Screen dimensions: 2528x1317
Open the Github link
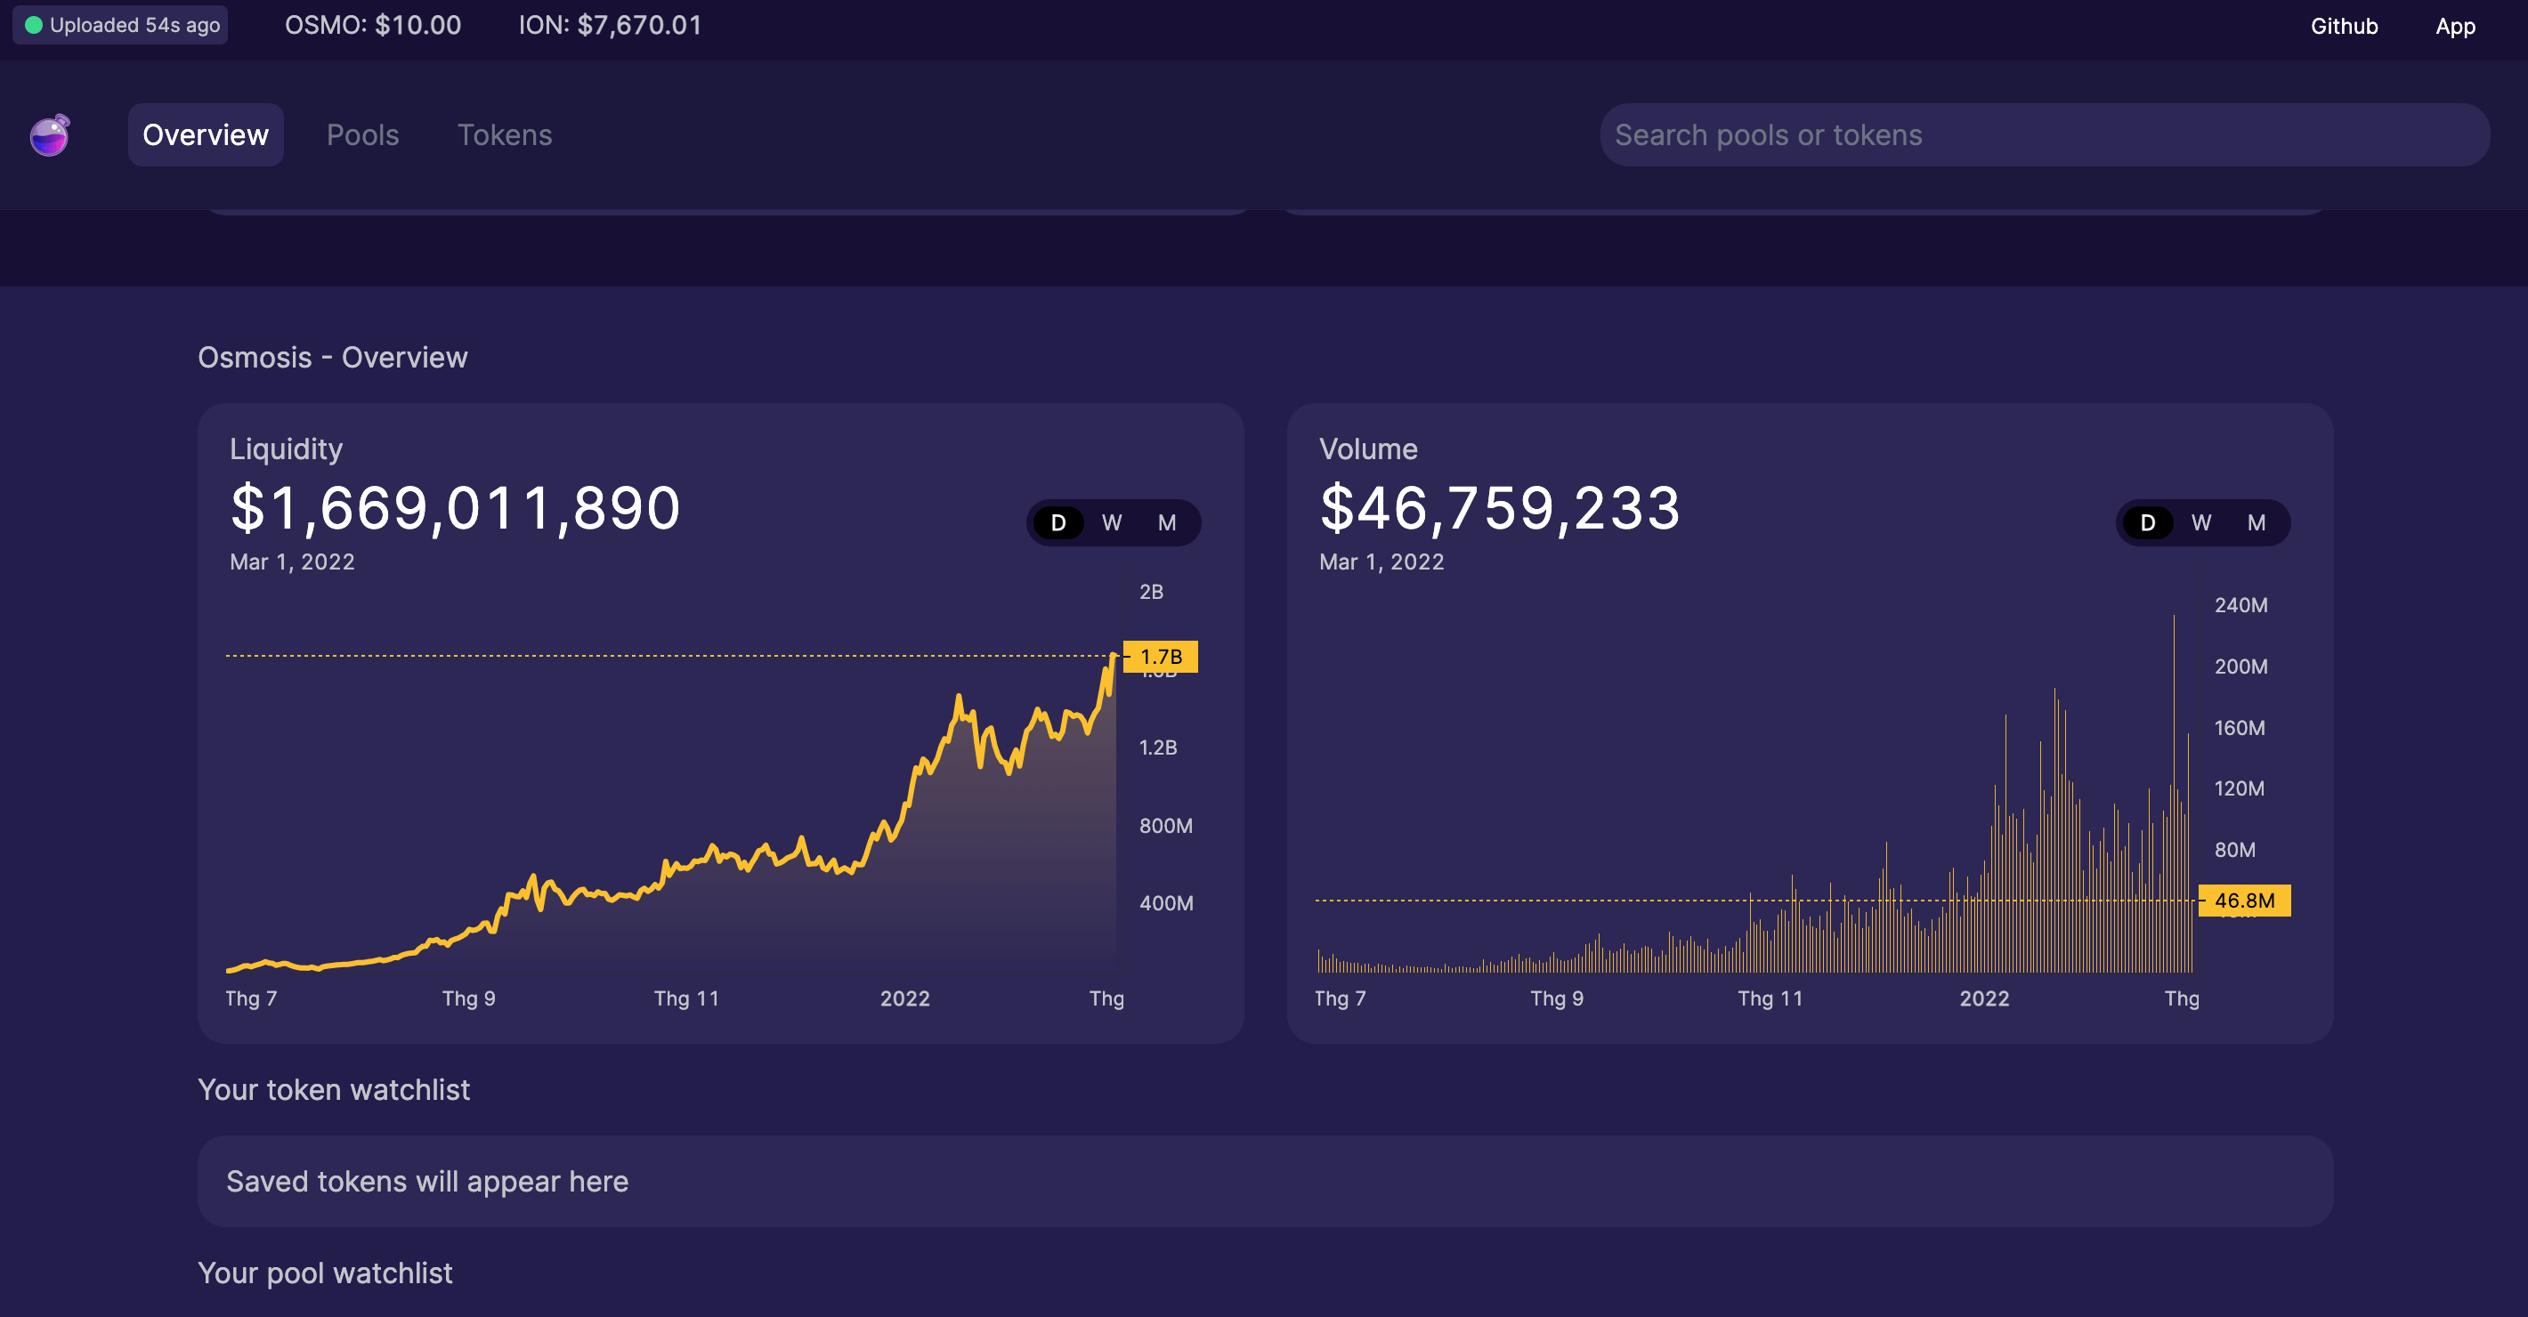coord(2344,27)
